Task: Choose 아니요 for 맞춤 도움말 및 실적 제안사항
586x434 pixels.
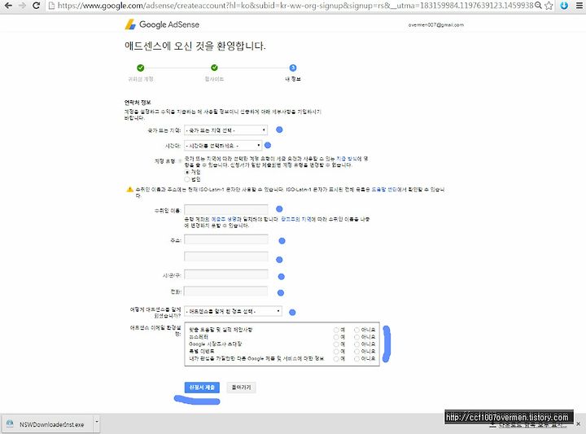Action: tap(357, 330)
